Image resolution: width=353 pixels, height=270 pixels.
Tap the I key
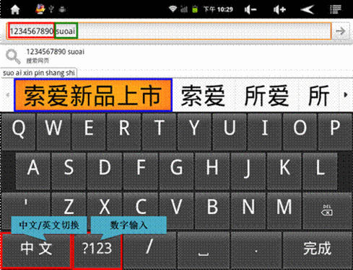(265, 132)
